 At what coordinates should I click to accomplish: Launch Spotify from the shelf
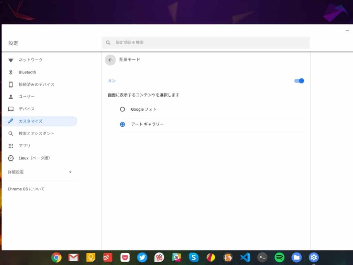(279, 257)
